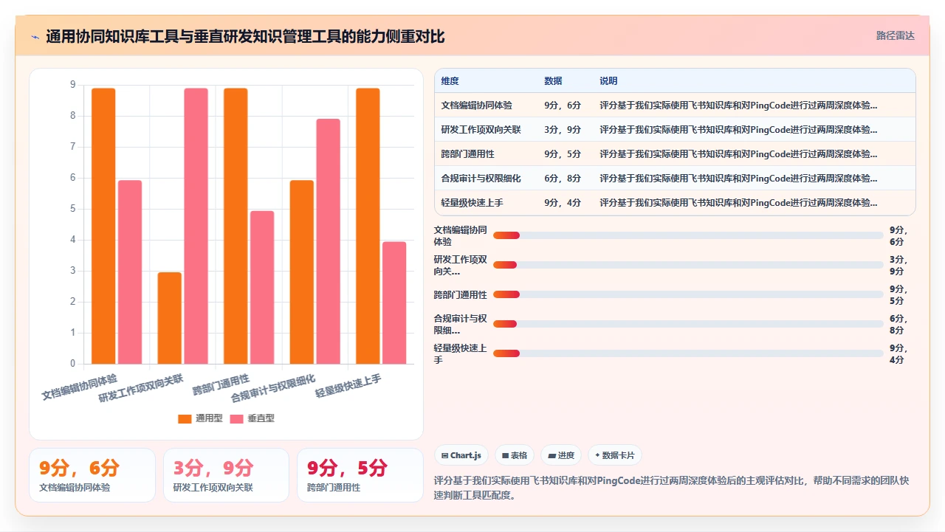Click the progress bar for 轻量级快速上手

coord(688,353)
